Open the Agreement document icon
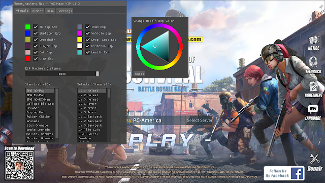The height and width of the screenshot is (183, 325). point(313,86)
